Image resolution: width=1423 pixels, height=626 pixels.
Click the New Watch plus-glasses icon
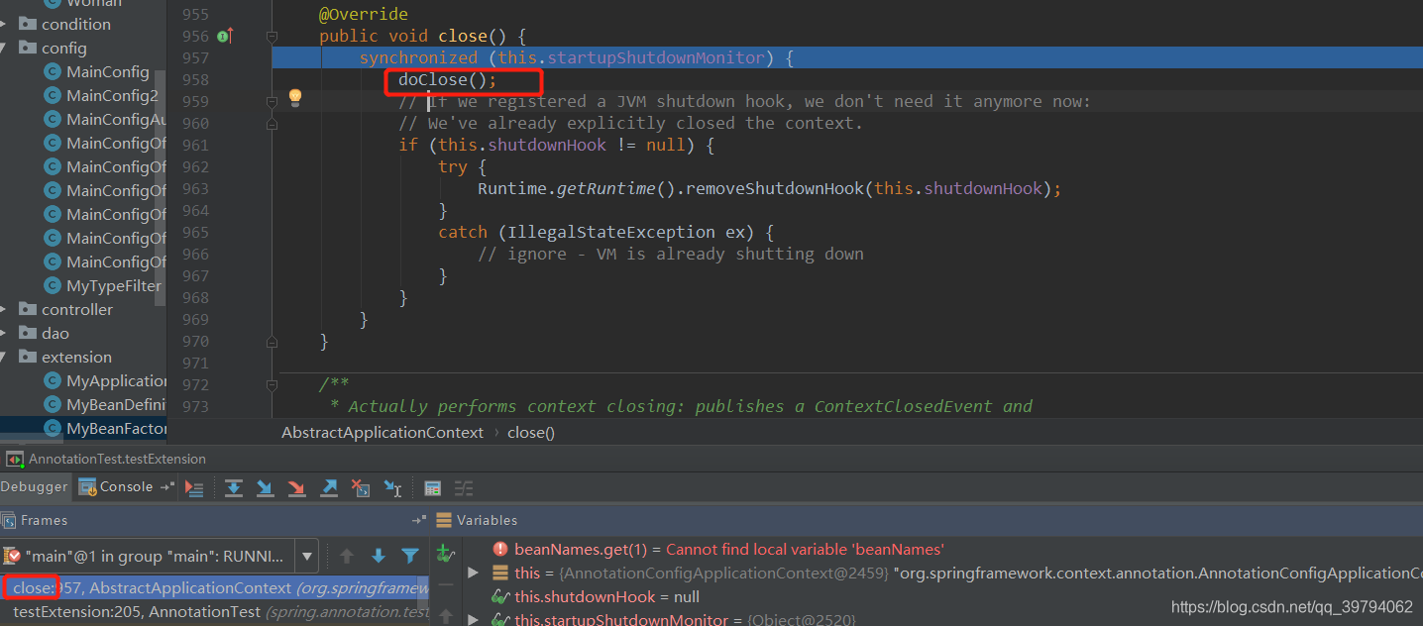pyautogui.click(x=446, y=555)
